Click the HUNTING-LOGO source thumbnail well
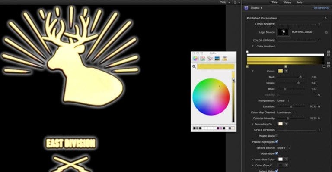 pos(284,32)
